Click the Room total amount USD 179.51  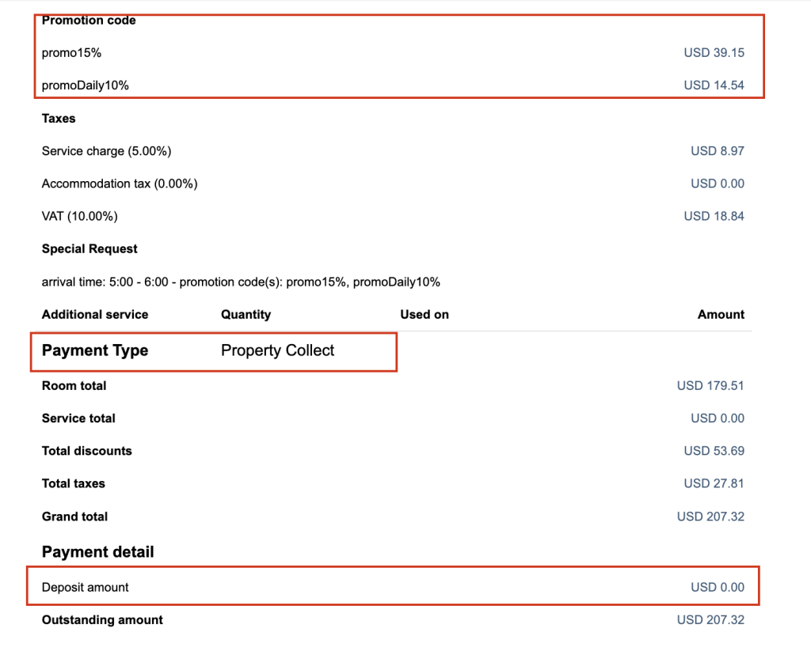click(710, 386)
